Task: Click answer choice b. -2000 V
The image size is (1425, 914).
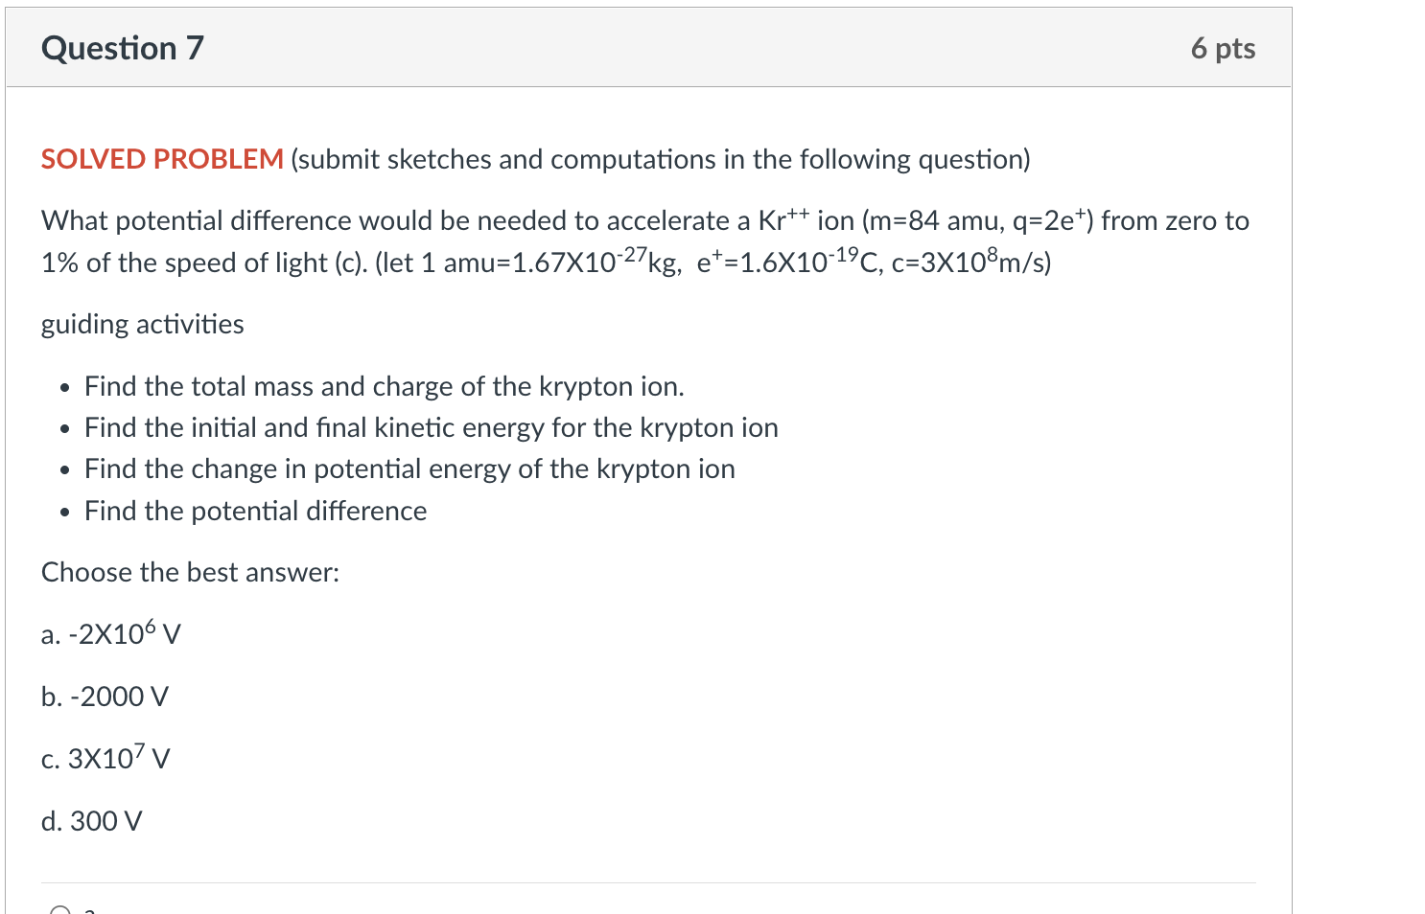Action: [x=104, y=697]
